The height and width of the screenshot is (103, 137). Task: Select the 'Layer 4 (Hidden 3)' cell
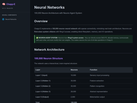pyautogui.click(x=43, y=92)
